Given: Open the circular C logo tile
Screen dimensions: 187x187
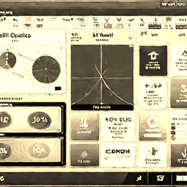Looking at the screenshot, I should coord(153,127).
